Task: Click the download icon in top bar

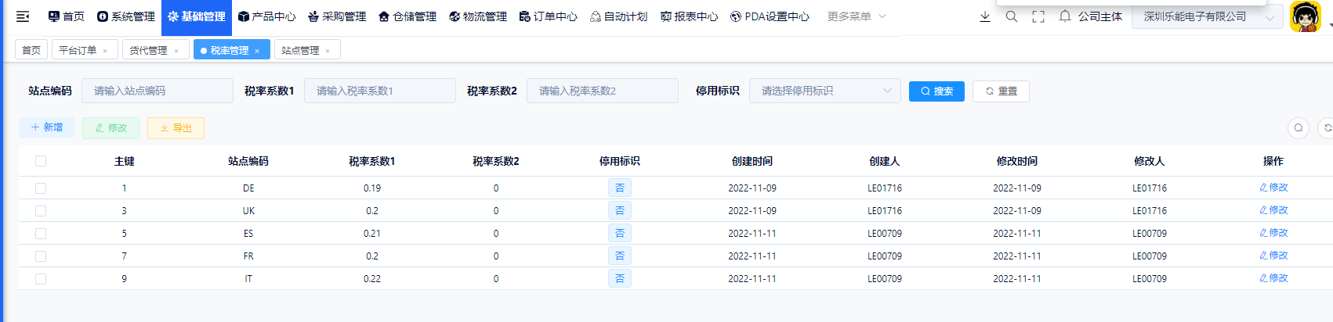Action: coord(985,16)
